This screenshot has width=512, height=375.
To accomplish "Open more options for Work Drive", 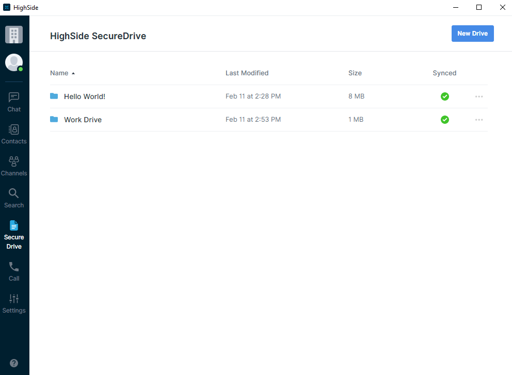I will click(479, 120).
